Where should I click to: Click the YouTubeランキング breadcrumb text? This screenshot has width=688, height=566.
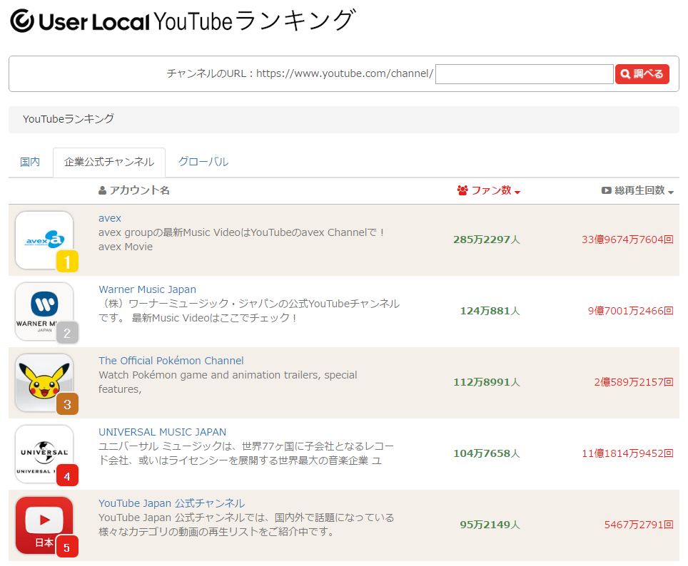(69, 119)
